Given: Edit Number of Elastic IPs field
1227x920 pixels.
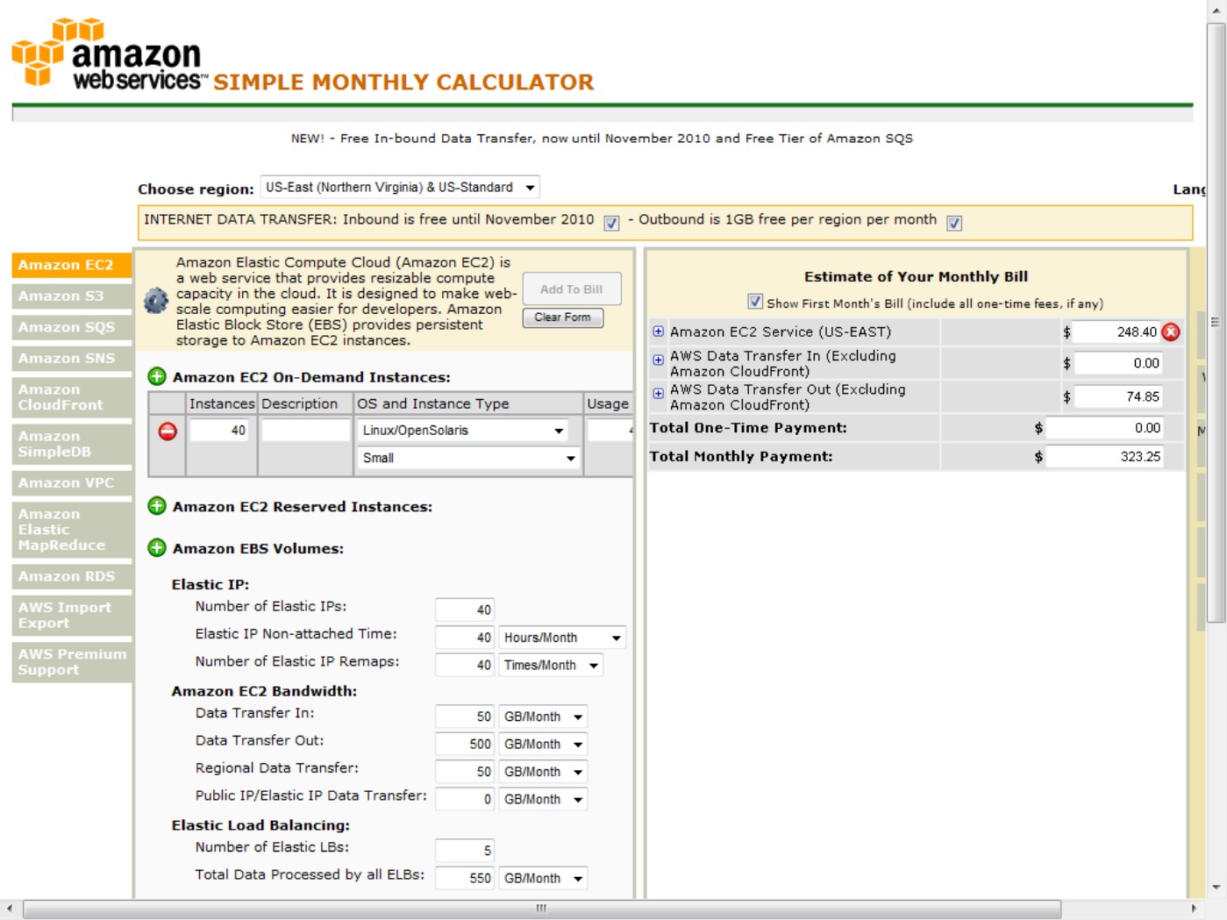Looking at the screenshot, I should pos(465,610).
